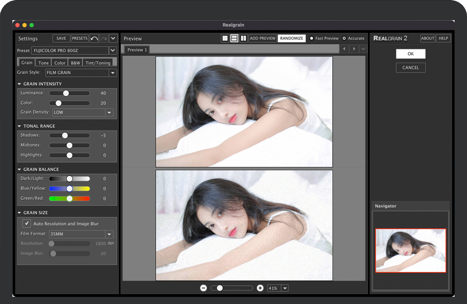This screenshot has width=467, height=304.
Task: Click the Luminance slider handle
Action: pos(66,93)
